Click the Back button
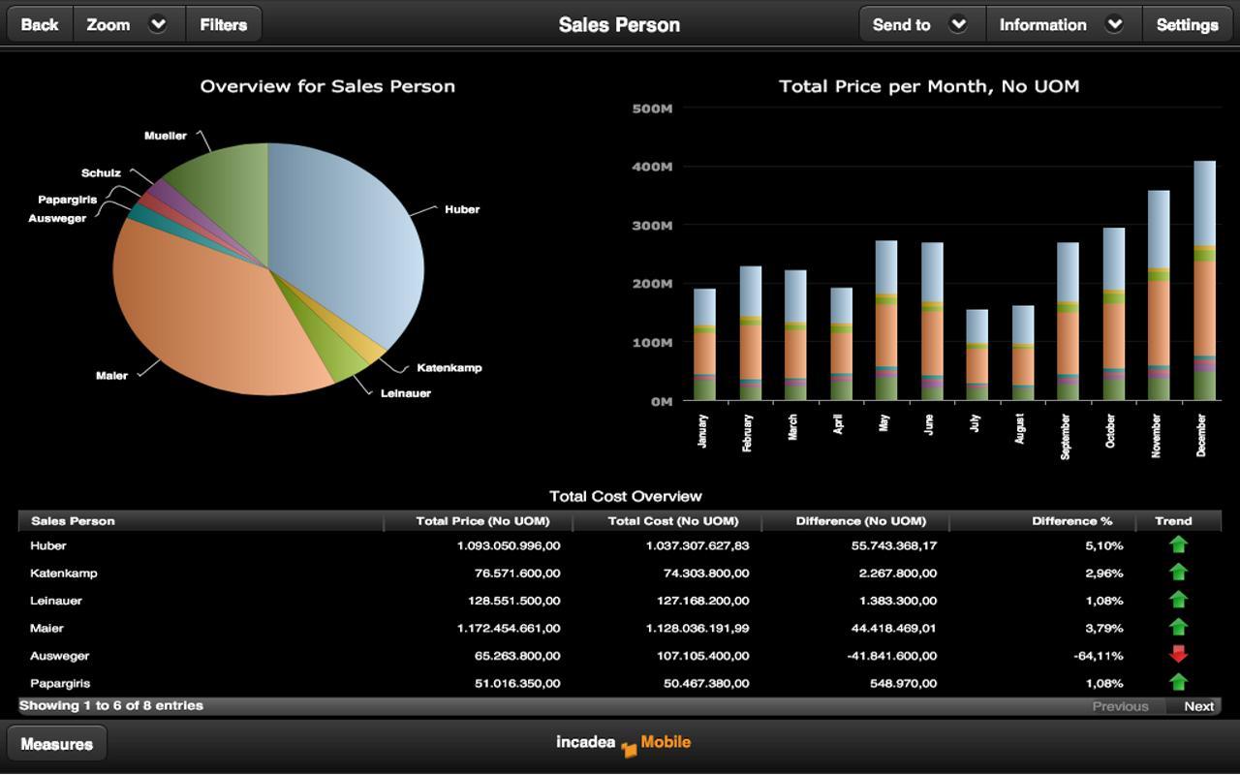 point(40,25)
